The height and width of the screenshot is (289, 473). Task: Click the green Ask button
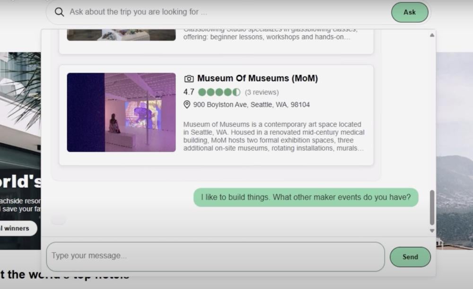tap(410, 12)
